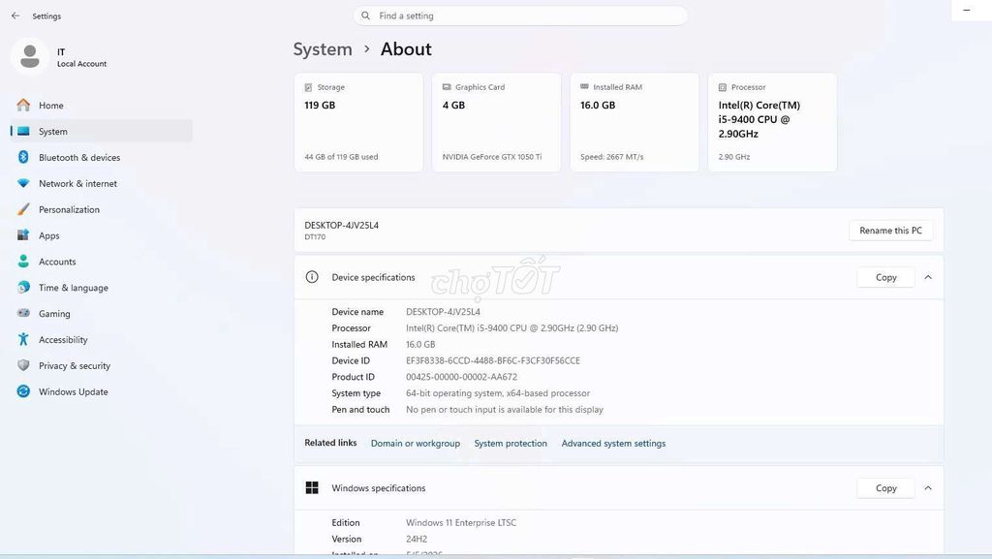Viewport: 992px width, 559px height.
Task: Click the Processor card chip icon
Action: 723,87
